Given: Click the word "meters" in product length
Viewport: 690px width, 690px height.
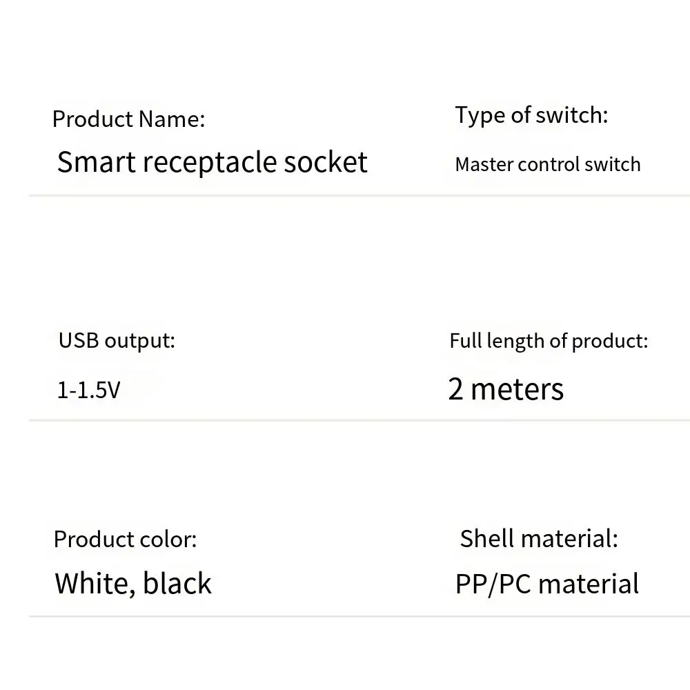Looking at the screenshot, I should click(517, 389).
